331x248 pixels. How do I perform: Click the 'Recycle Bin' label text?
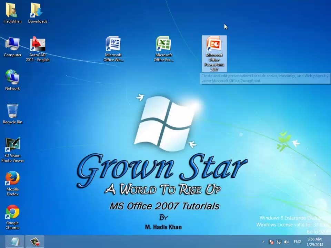tap(12, 122)
